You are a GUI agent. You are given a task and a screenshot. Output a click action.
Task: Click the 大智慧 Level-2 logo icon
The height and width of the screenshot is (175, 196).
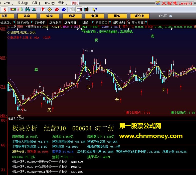(158, 3)
